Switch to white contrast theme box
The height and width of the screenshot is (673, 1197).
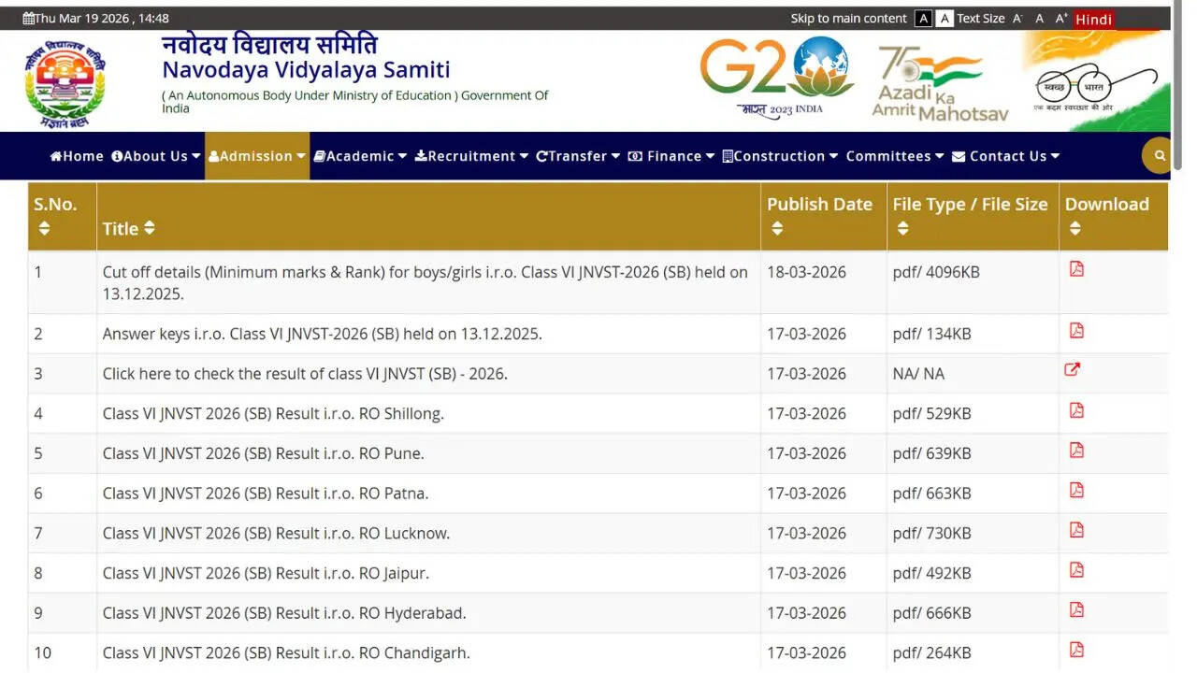tap(945, 19)
